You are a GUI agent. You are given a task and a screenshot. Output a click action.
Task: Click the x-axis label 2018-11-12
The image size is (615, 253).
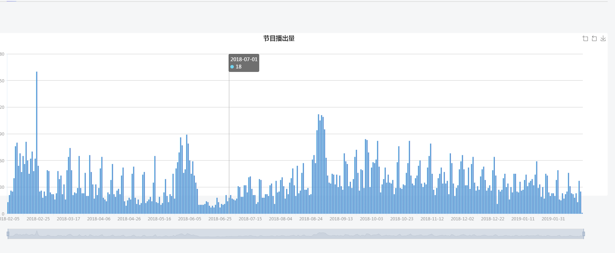(432, 219)
